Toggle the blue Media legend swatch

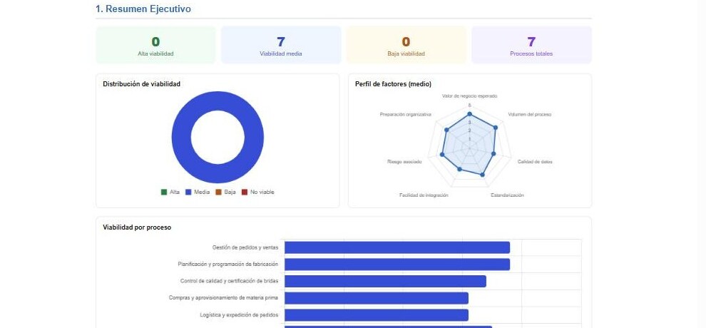coord(189,192)
